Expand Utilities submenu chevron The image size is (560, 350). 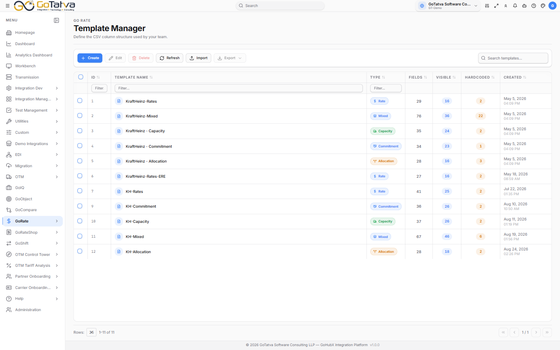pyautogui.click(x=57, y=121)
